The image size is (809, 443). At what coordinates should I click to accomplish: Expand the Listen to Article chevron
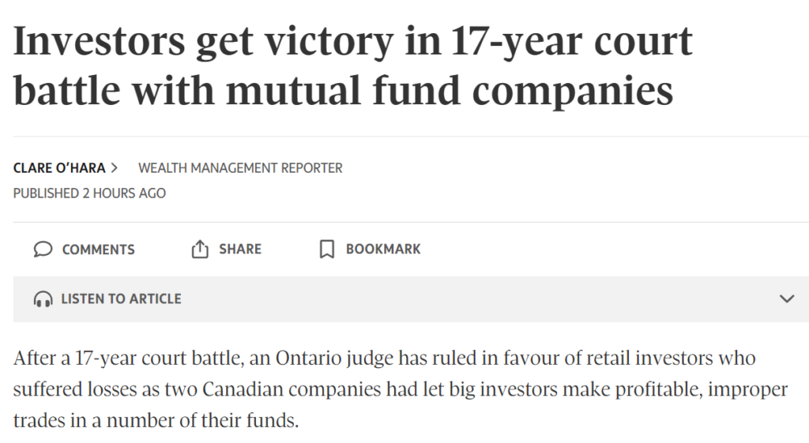point(786,299)
